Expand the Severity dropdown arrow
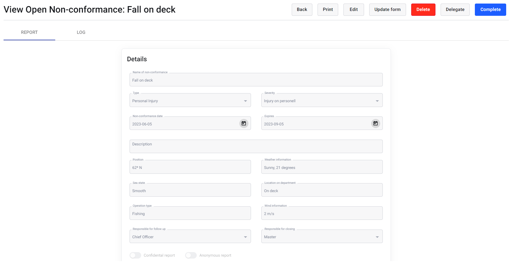 377,101
